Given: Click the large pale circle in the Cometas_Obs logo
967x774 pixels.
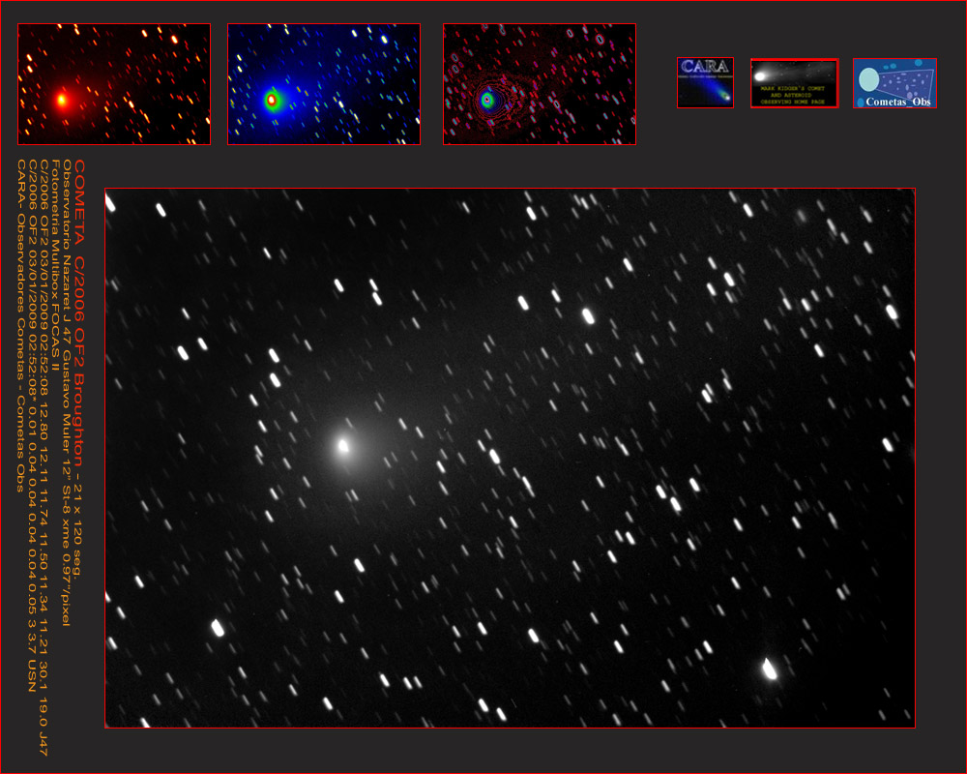Looking at the screenshot, I should [868, 79].
